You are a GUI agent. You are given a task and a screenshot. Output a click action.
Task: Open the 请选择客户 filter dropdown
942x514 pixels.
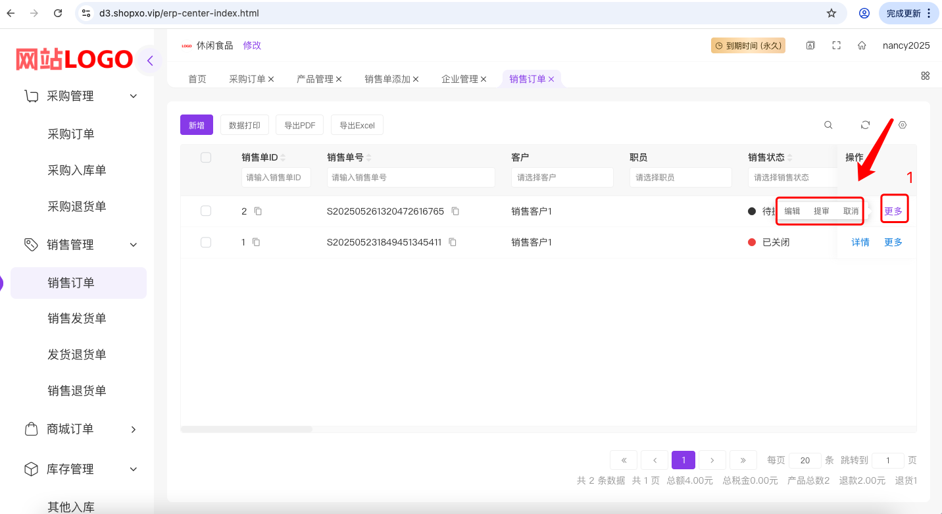[562, 177]
